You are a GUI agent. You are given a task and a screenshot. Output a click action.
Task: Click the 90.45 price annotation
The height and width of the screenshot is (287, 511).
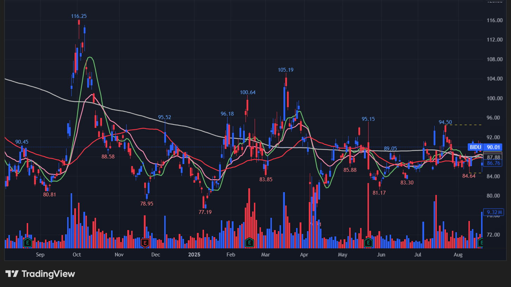point(22,142)
